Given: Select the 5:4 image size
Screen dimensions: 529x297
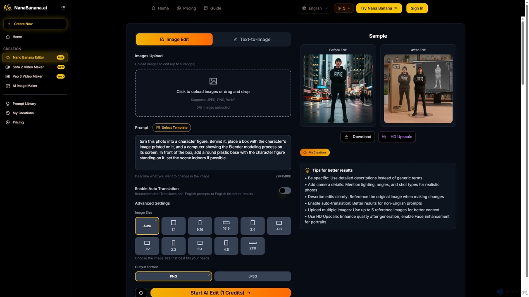Looking at the screenshot, I should 200,246.
